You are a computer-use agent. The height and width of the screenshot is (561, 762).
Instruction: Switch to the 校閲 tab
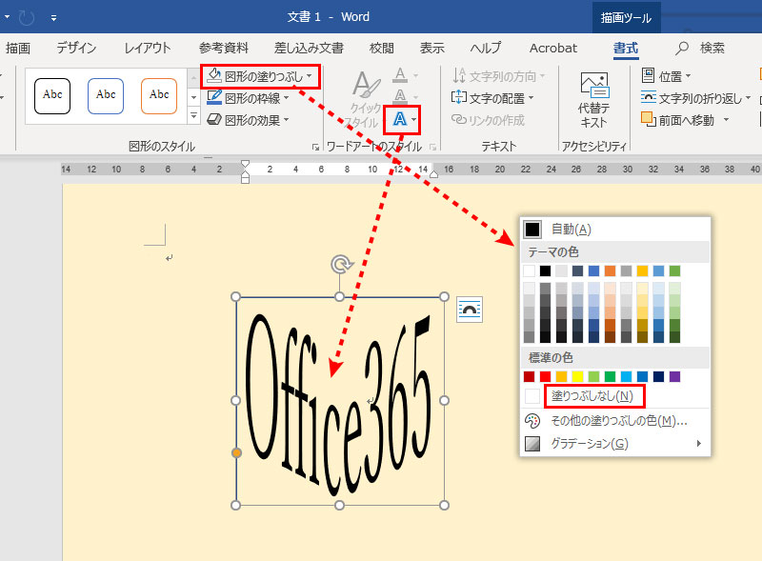tap(382, 48)
